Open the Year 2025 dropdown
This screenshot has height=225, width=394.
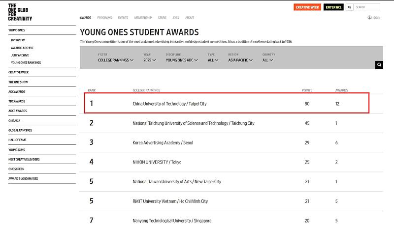pos(150,60)
